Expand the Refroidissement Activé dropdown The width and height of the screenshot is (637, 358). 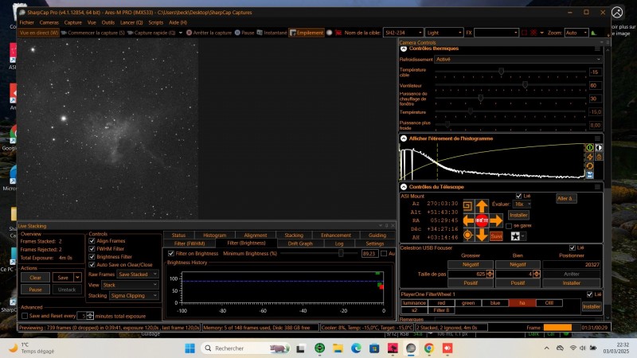(518, 59)
